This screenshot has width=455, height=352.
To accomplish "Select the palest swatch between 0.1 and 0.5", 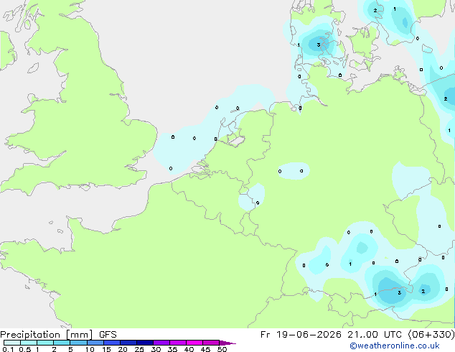I will 12,343.
